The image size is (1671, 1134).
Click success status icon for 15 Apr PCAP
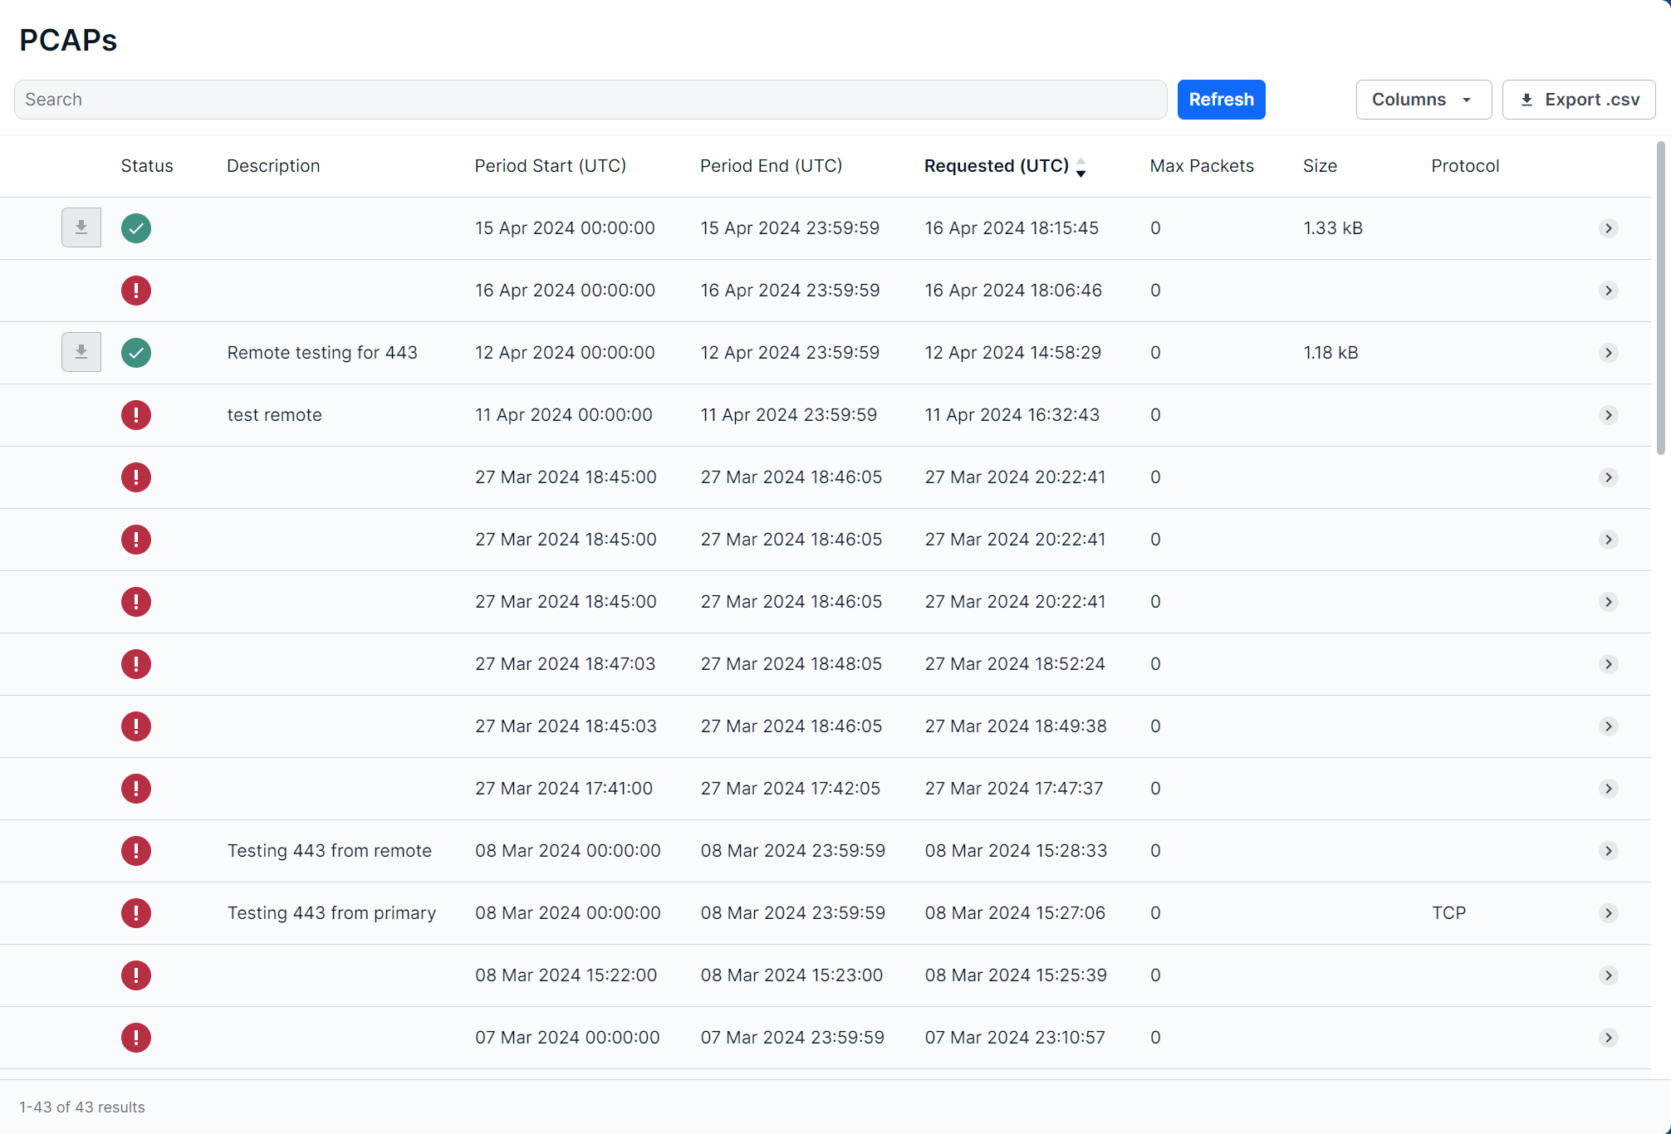coord(136,228)
